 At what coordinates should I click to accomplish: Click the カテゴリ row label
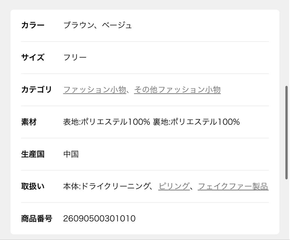pyautogui.click(x=36, y=90)
